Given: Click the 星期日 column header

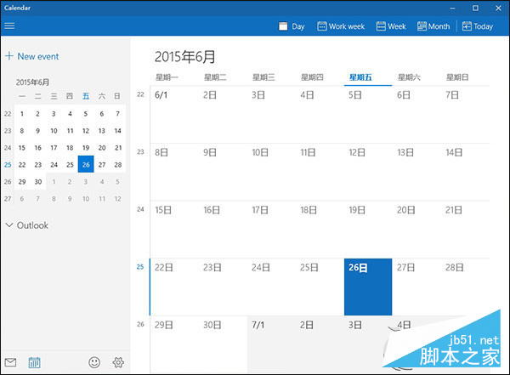Looking at the screenshot, I should pyautogui.click(x=457, y=77).
